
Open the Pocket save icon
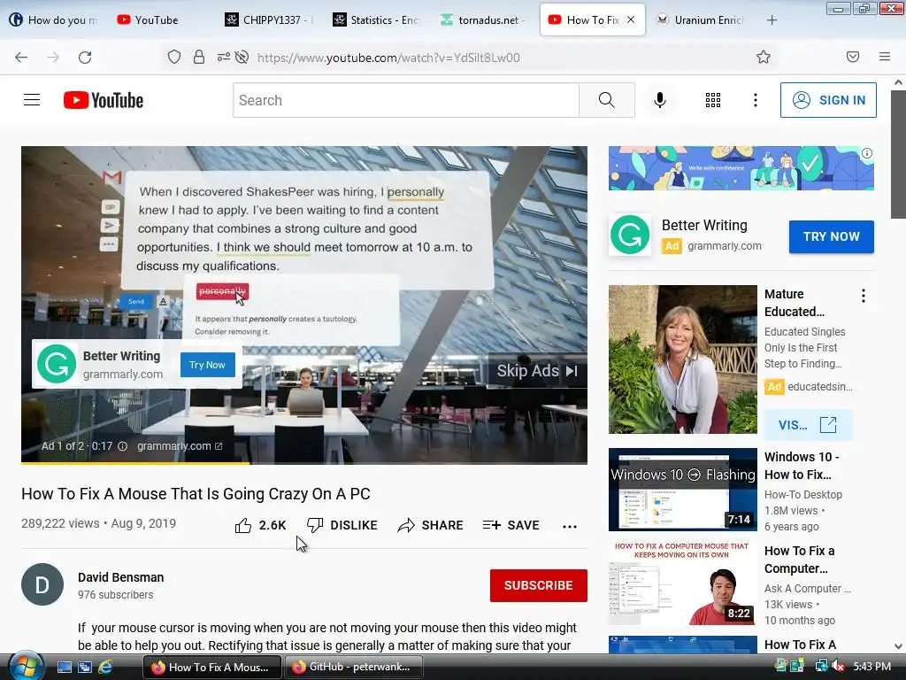pos(853,57)
